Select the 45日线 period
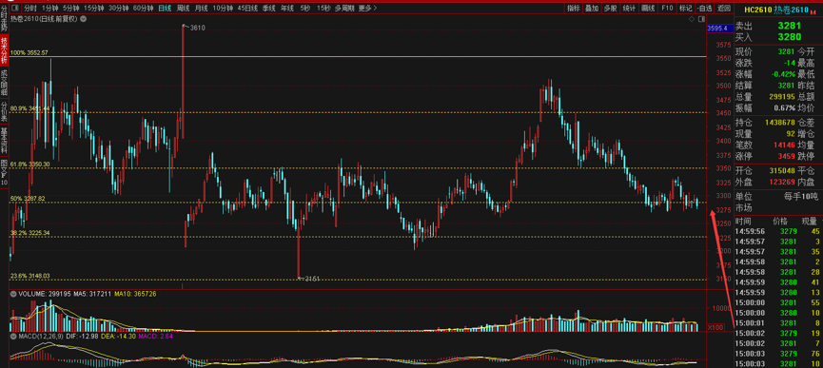Screen dimensions: 823x368 pos(247,8)
